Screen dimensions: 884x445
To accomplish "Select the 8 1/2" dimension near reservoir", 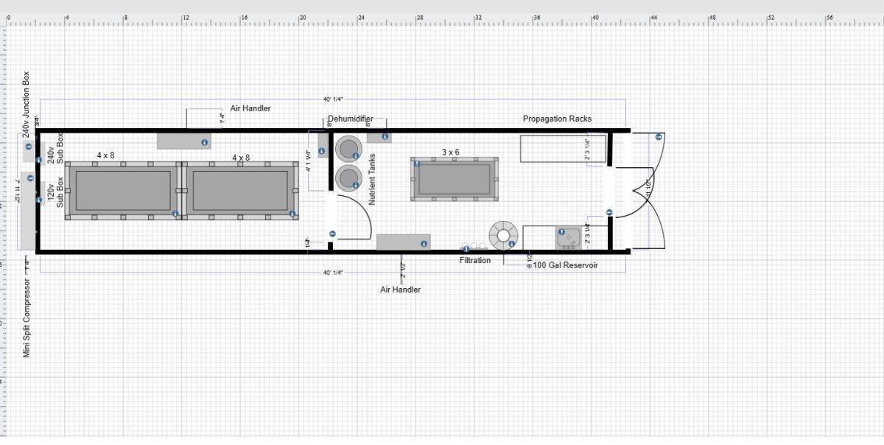I will click(x=530, y=262).
